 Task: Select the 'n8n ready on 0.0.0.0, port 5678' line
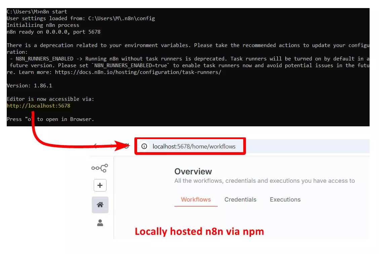53,32
